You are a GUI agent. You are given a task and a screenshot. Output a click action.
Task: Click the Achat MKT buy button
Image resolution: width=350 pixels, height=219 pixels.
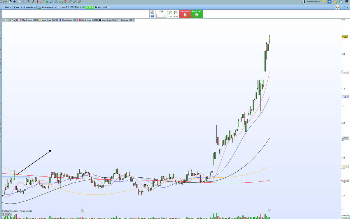pyautogui.click(x=197, y=14)
